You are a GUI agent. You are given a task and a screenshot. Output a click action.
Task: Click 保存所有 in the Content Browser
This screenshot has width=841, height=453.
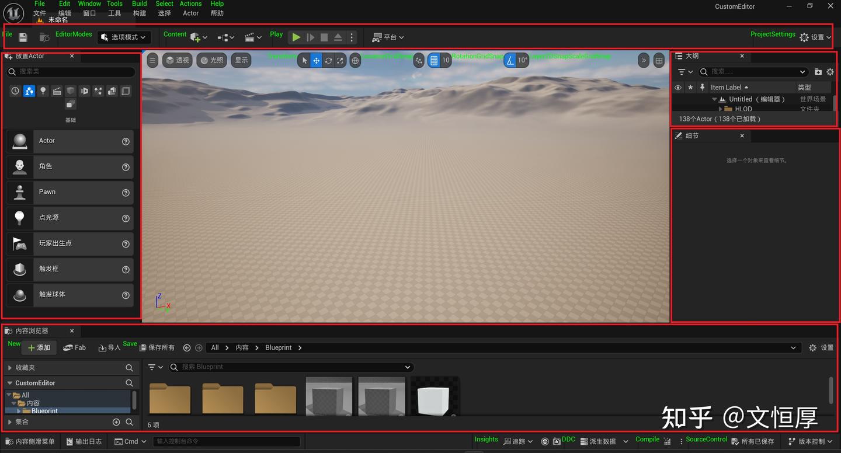(x=157, y=348)
